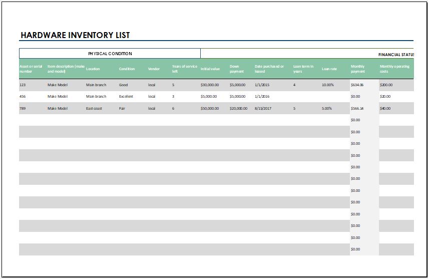Select the Monthly operating costs header

[x=394, y=69]
